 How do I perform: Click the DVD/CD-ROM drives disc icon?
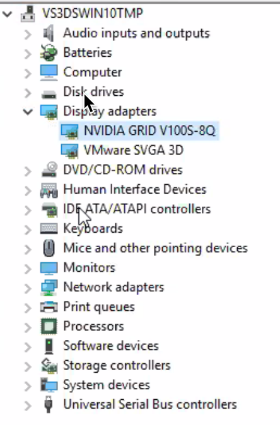[49, 170]
